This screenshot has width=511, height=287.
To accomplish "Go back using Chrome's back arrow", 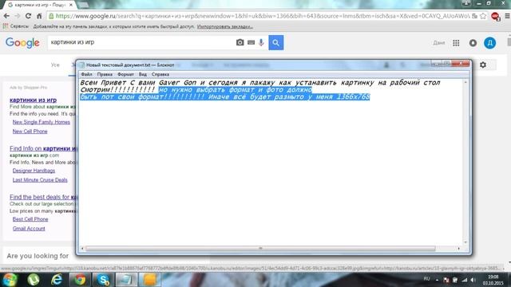I will click(x=6, y=16).
